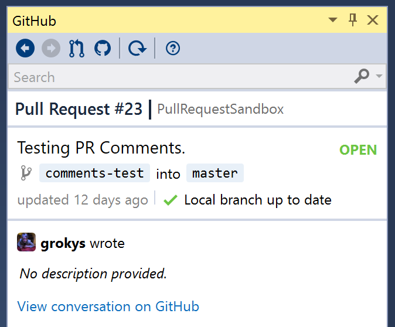Screen dimensions: 395x327
Task: Click the comments-test branch label
Action: point(94,173)
